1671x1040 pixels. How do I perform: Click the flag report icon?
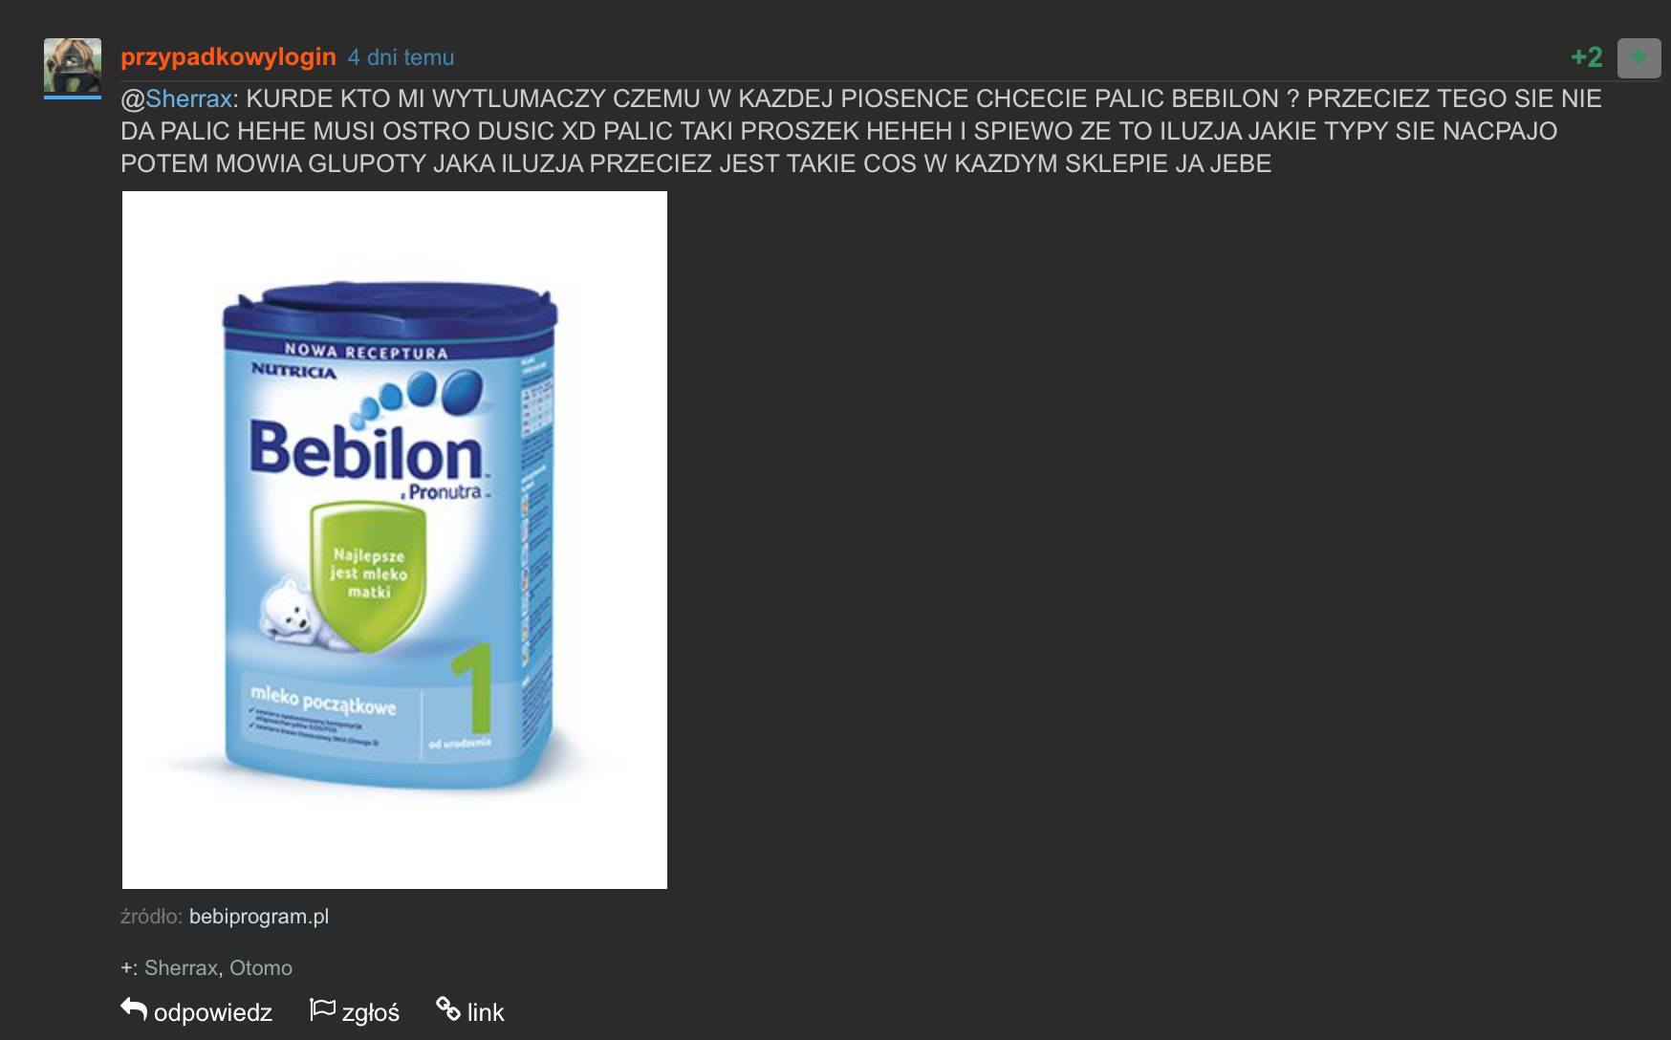pyautogui.click(x=322, y=1009)
